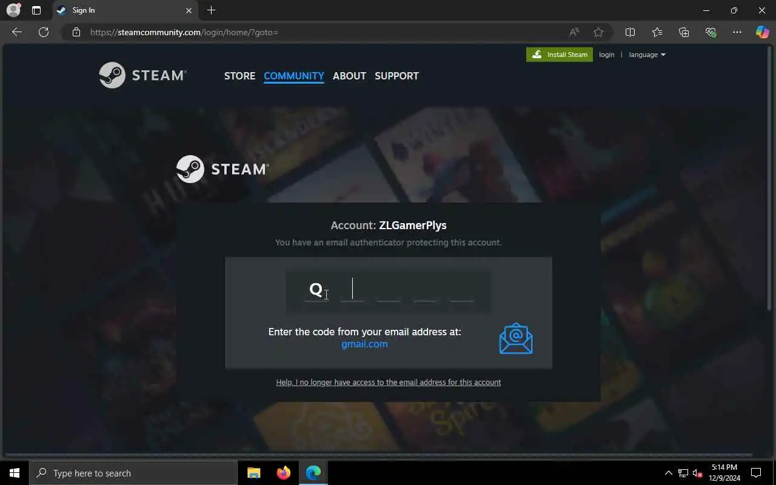This screenshot has height=485, width=776.
Task: Click the account name ZLGamerPlys
Action: tap(413, 226)
